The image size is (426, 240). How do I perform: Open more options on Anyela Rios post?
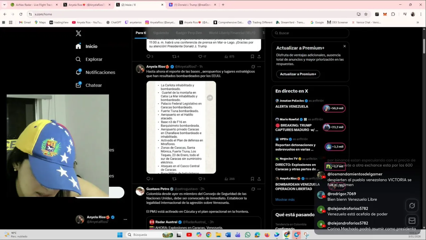click(x=259, y=67)
